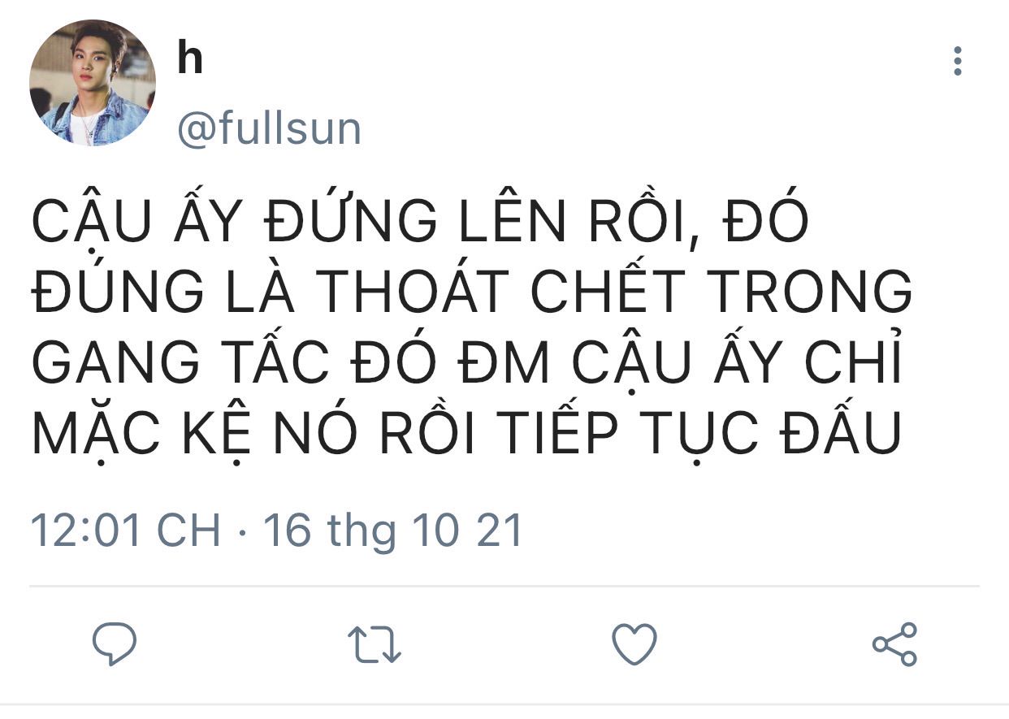
Task: Tap the tweet line starting GANG TẤC ĐÓ
Action: [x=467, y=362]
